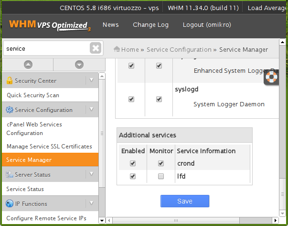Click the 'syslogd' service name

point(187,90)
